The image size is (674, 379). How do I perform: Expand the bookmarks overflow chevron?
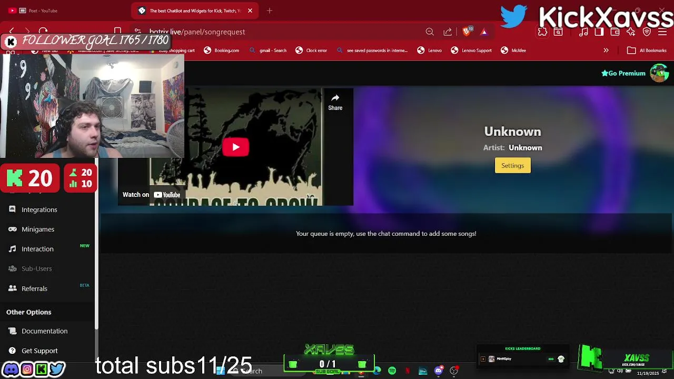tap(606, 51)
